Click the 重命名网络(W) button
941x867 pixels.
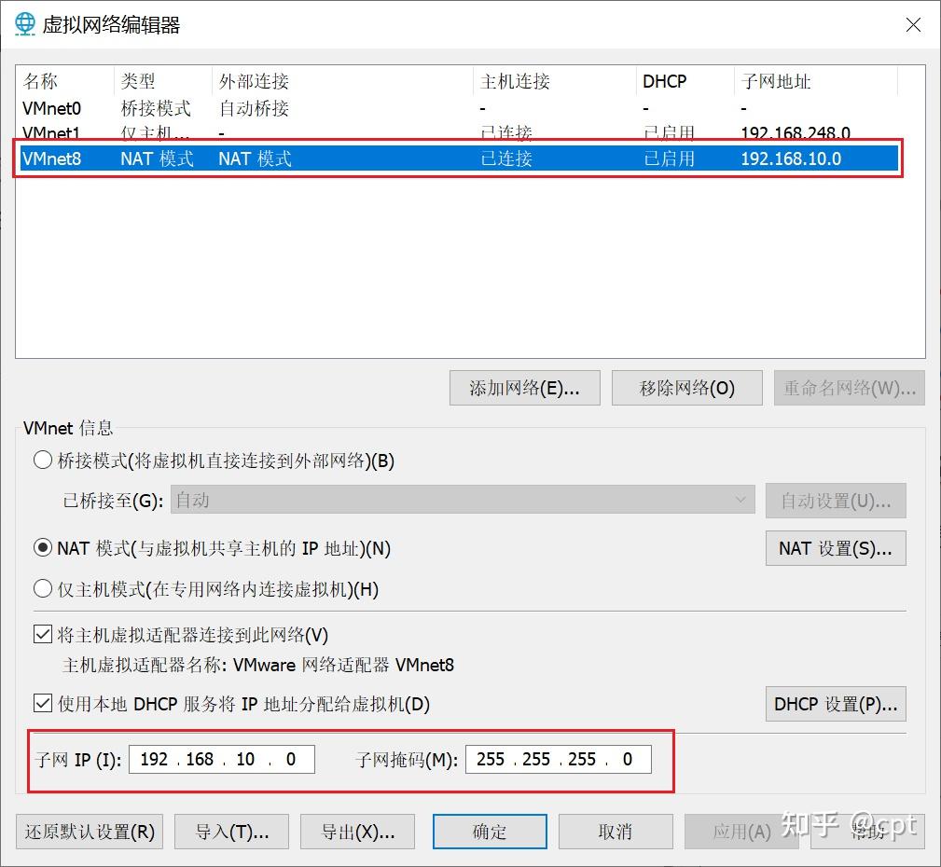coord(850,388)
